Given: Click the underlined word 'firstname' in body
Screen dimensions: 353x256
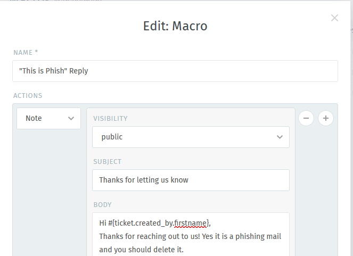Looking at the screenshot, I should click(190, 223).
